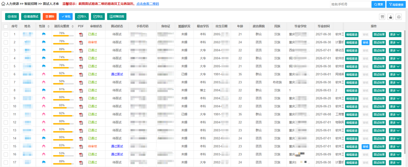Open the PDF resume for row 15
This screenshot has width=408, height=167.
pos(81,146)
